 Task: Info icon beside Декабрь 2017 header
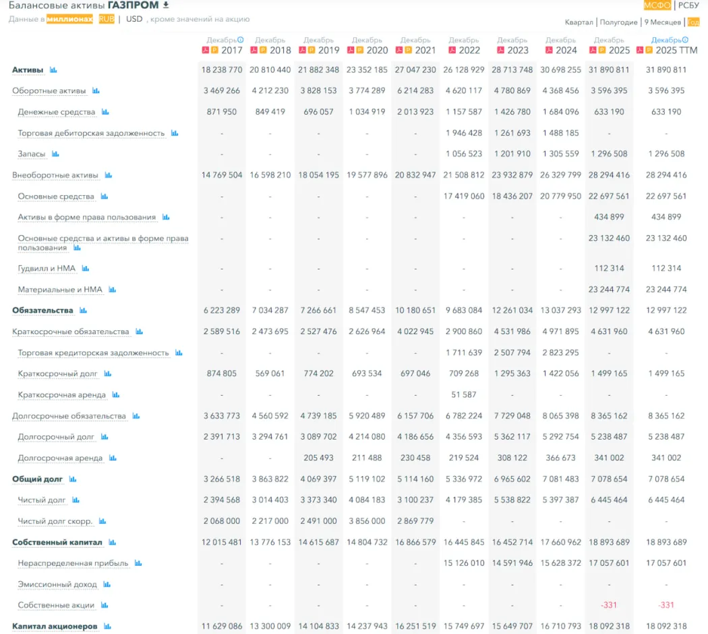point(240,40)
